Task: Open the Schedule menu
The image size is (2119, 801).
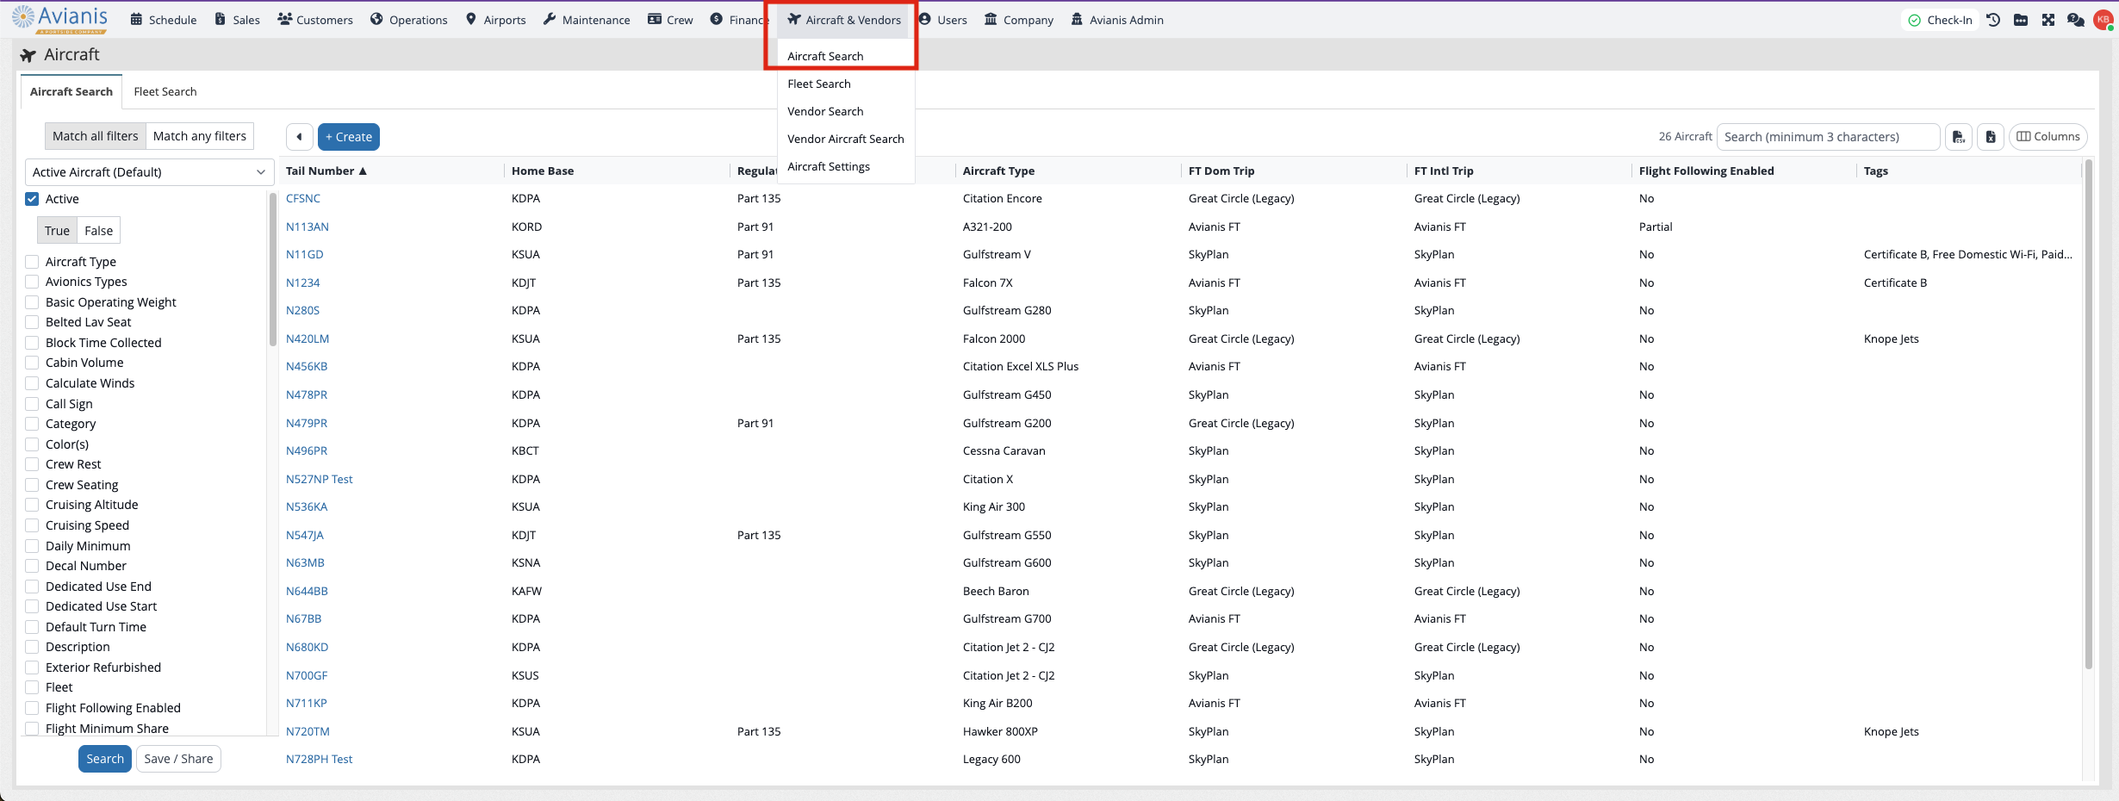Action: tap(164, 20)
